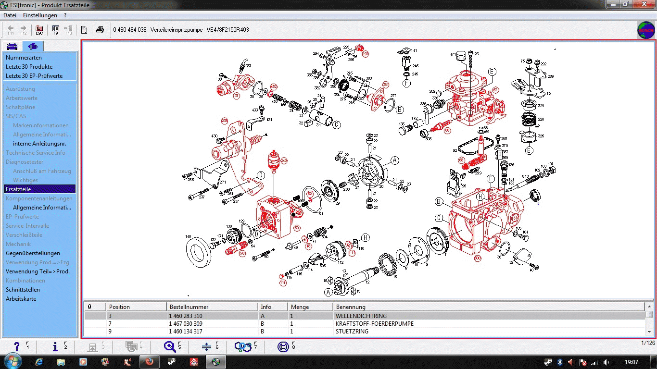
Task: Select the highlighted Ersatzteile entry
Action: [39, 189]
